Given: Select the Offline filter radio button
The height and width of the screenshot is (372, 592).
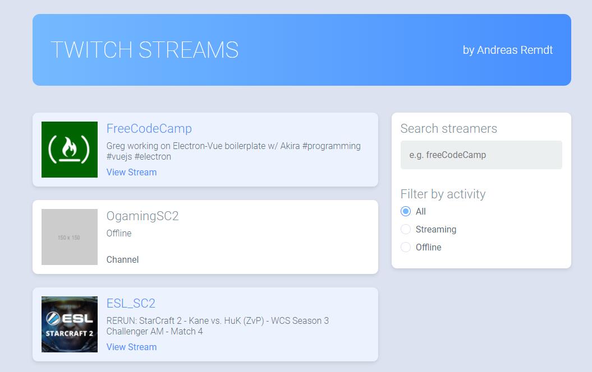Looking at the screenshot, I should coord(406,247).
